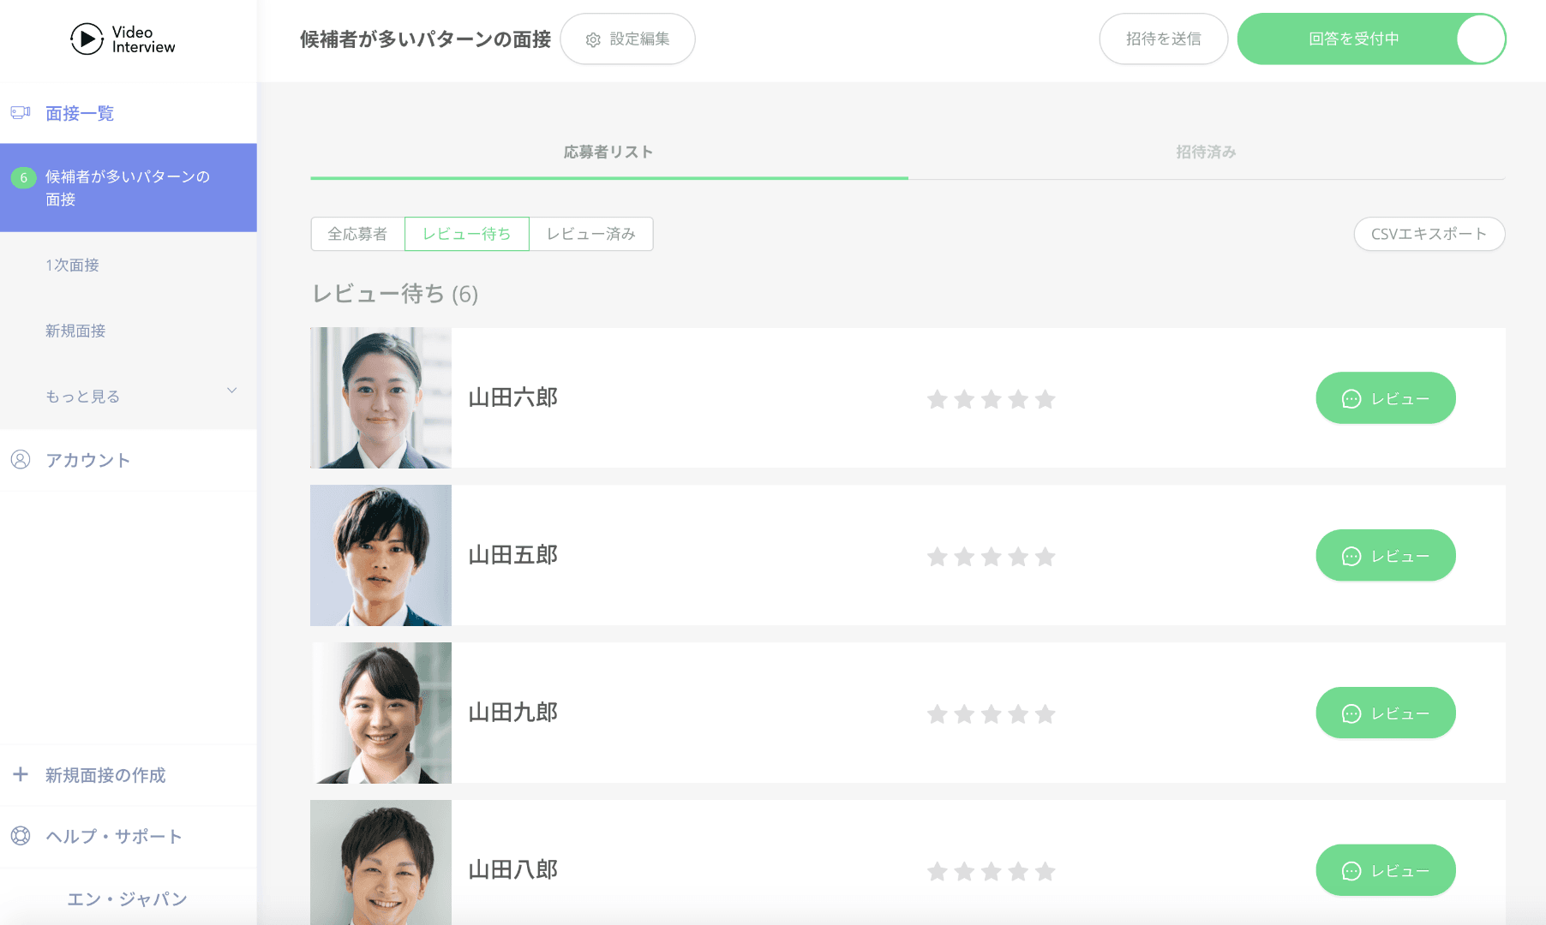Click chat bubble icon for 山田六郎 review
1546x925 pixels.
click(x=1351, y=399)
